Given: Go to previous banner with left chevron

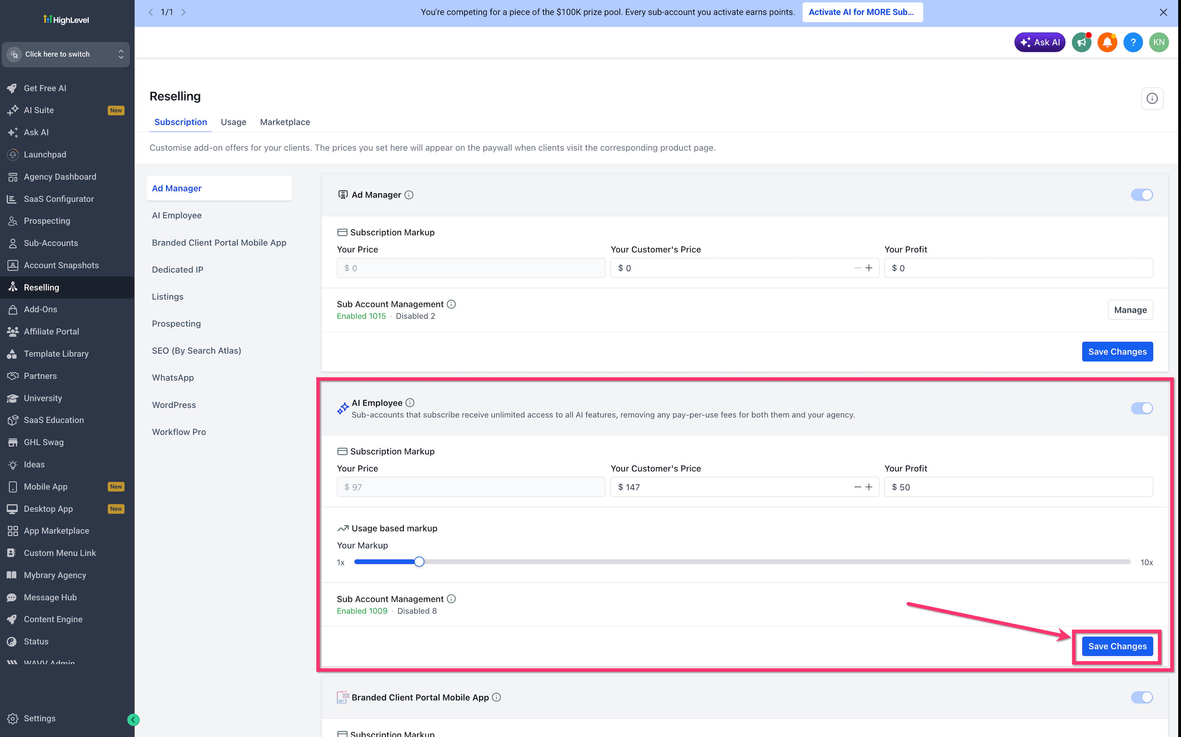Looking at the screenshot, I should coord(151,12).
